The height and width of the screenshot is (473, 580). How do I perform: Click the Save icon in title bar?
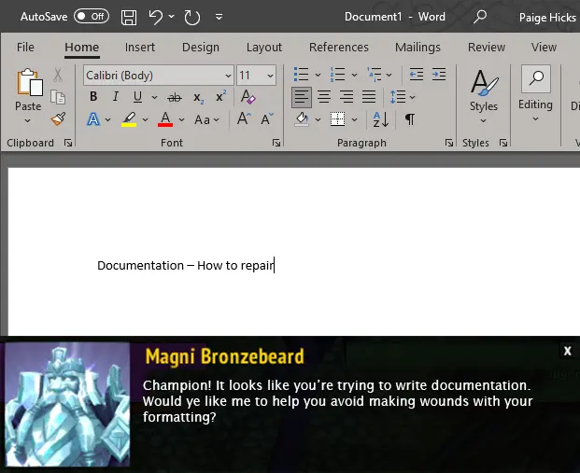click(x=129, y=17)
